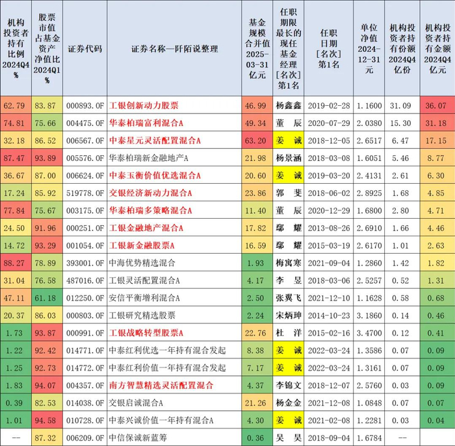Select security code 393001.OF

(x=85, y=263)
